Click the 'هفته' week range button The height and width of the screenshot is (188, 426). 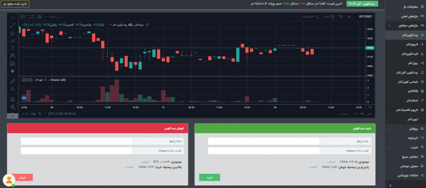(362, 114)
